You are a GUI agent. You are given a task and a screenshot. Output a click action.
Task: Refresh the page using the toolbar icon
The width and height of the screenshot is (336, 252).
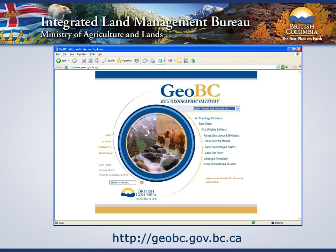click(x=90, y=61)
